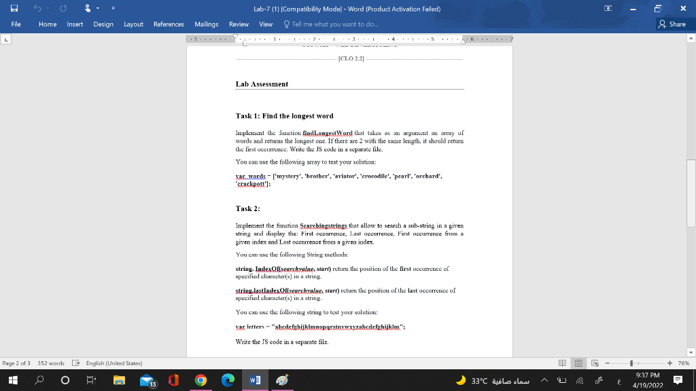The width and height of the screenshot is (696, 391).
Task: Switch to Read Mode view icon
Action: point(562,362)
